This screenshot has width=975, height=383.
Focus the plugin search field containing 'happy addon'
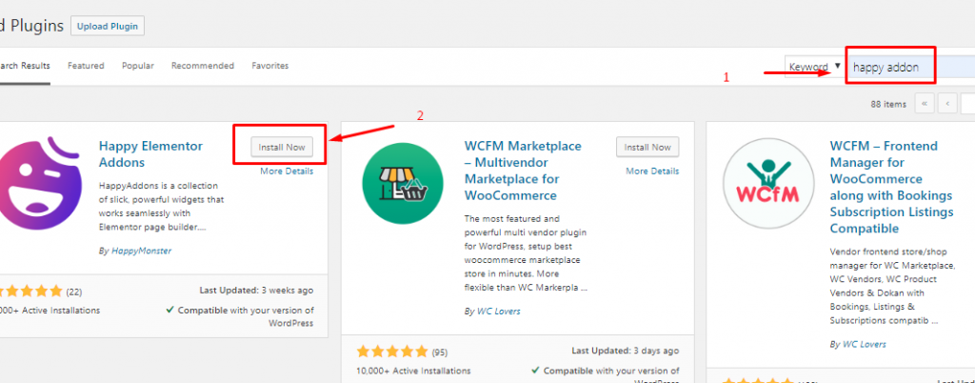(911, 67)
